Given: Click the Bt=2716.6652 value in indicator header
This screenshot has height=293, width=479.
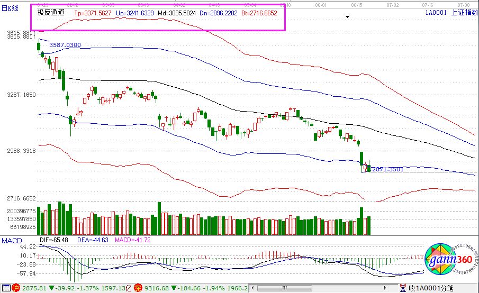Looking at the screenshot, I should click(259, 12).
